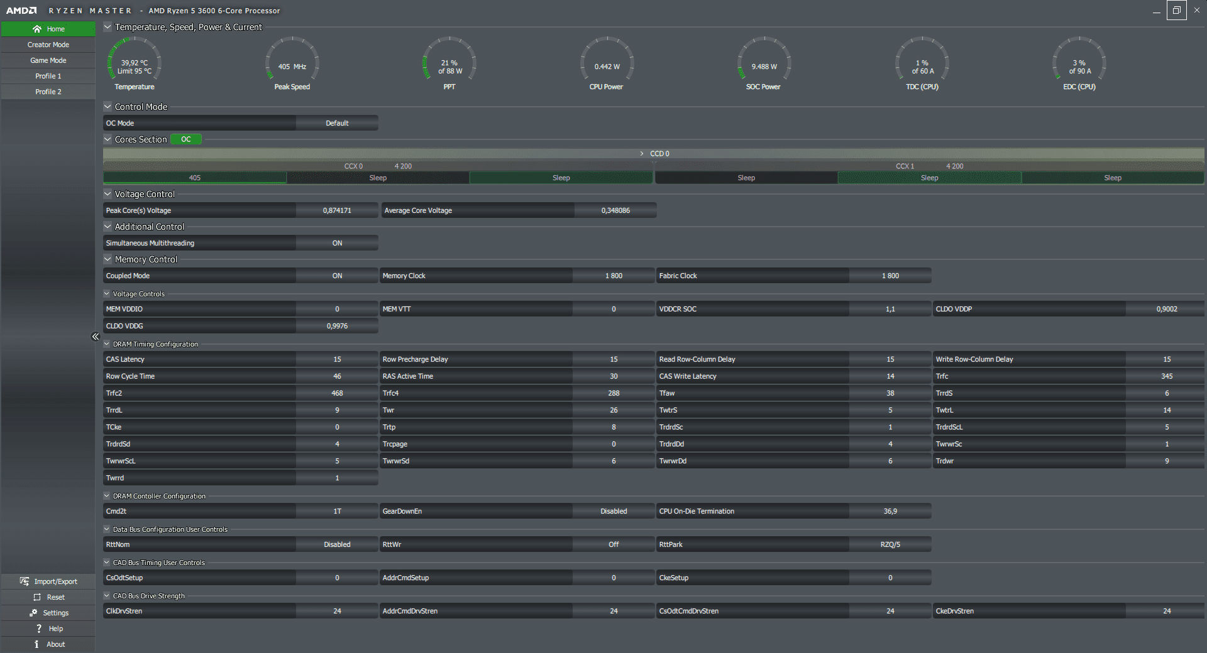Collapse the Control Mode section
This screenshot has width=1207, height=653.
(107, 107)
